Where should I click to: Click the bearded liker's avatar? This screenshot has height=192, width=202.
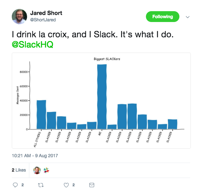coord(37,170)
